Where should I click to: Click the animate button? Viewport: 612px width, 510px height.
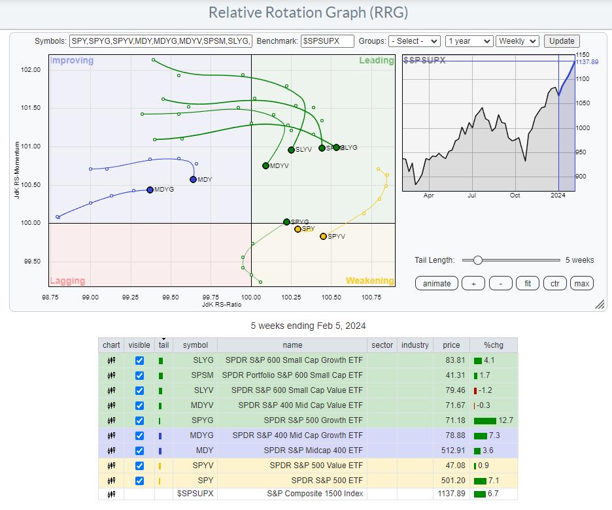click(x=436, y=283)
